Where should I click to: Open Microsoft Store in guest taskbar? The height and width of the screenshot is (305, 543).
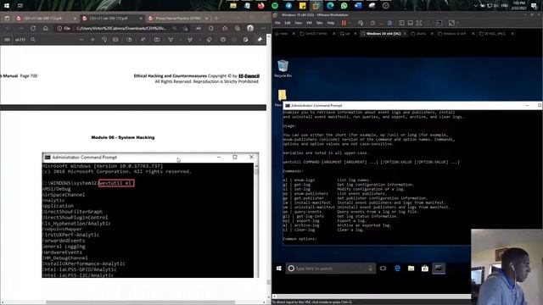[425, 269]
